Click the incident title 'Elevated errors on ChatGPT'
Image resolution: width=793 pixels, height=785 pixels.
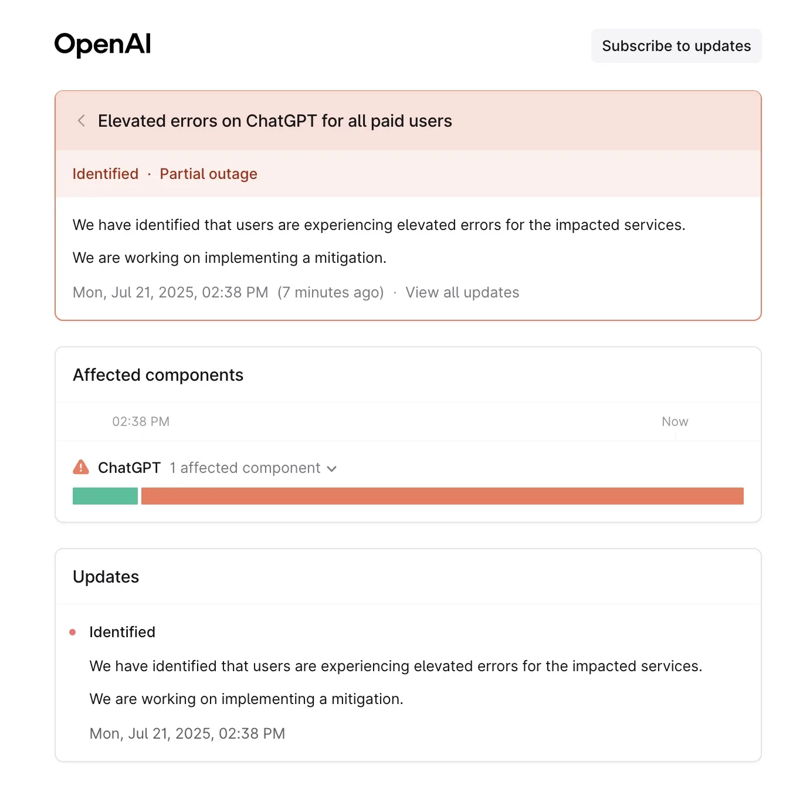point(274,121)
